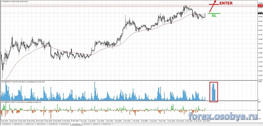Switch to the AUDUSD,H1 chart tab
The image size is (263, 126).
[x=53, y=124]
